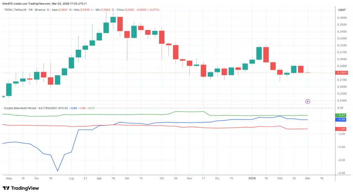Click the purple lightning bolt icon

307,101
